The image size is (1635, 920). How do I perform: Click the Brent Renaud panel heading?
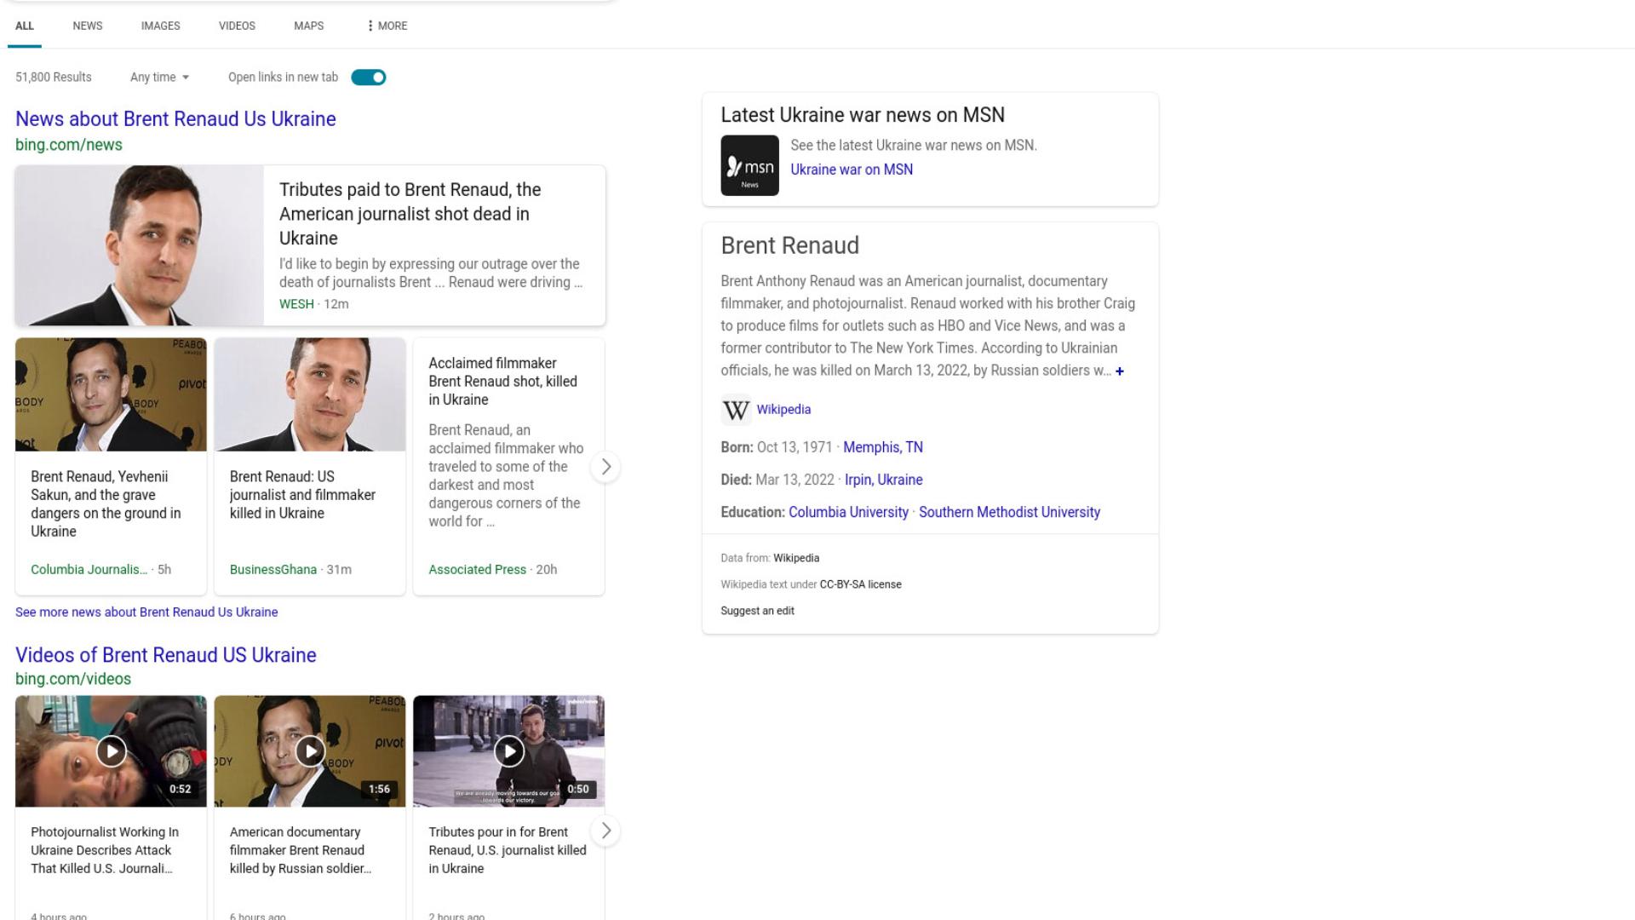click(789, 245)
